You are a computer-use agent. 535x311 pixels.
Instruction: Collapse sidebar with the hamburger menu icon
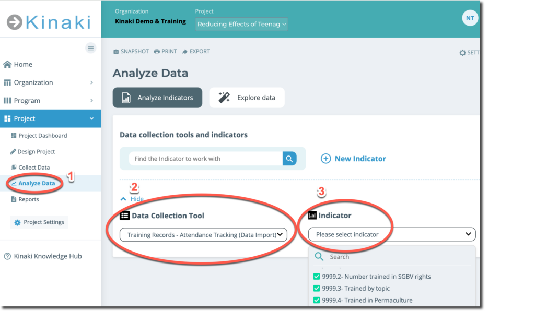91,49
